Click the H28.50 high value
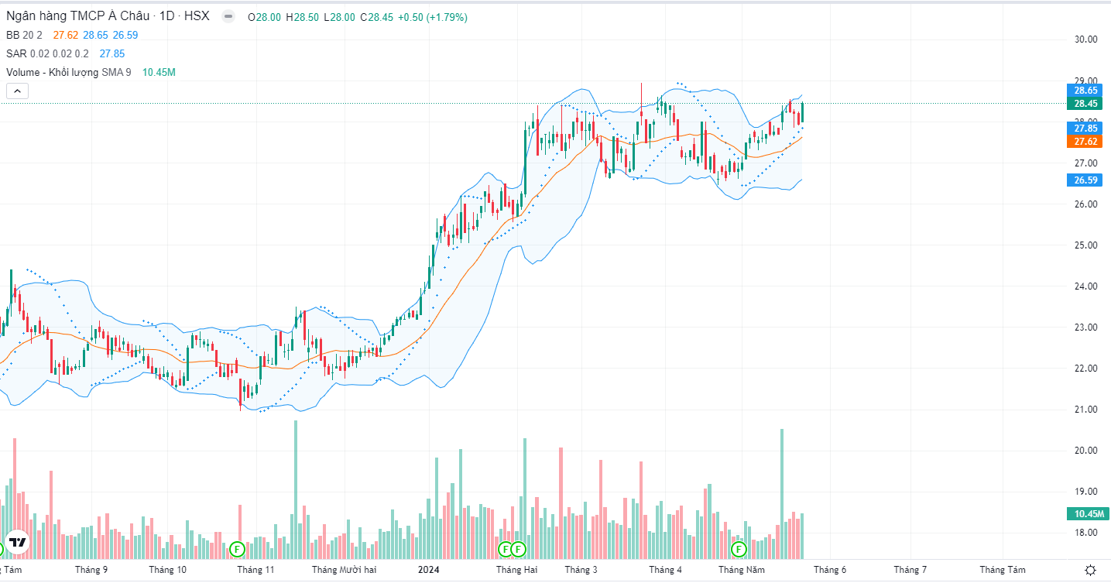Viewport: 1111px width, 583px height. pyautogui.click(x=301, y=17)
